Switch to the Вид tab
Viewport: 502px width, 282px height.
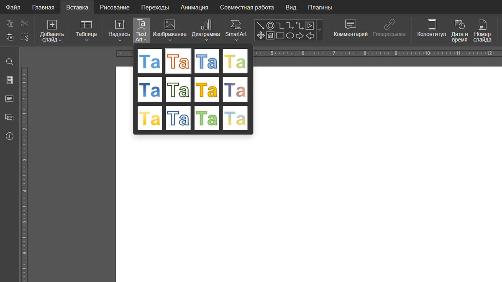[291, 7]
